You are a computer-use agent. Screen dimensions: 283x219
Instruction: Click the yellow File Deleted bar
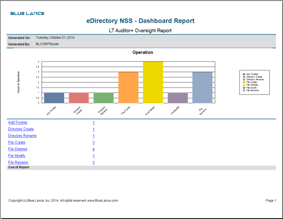tap(153, 82)
